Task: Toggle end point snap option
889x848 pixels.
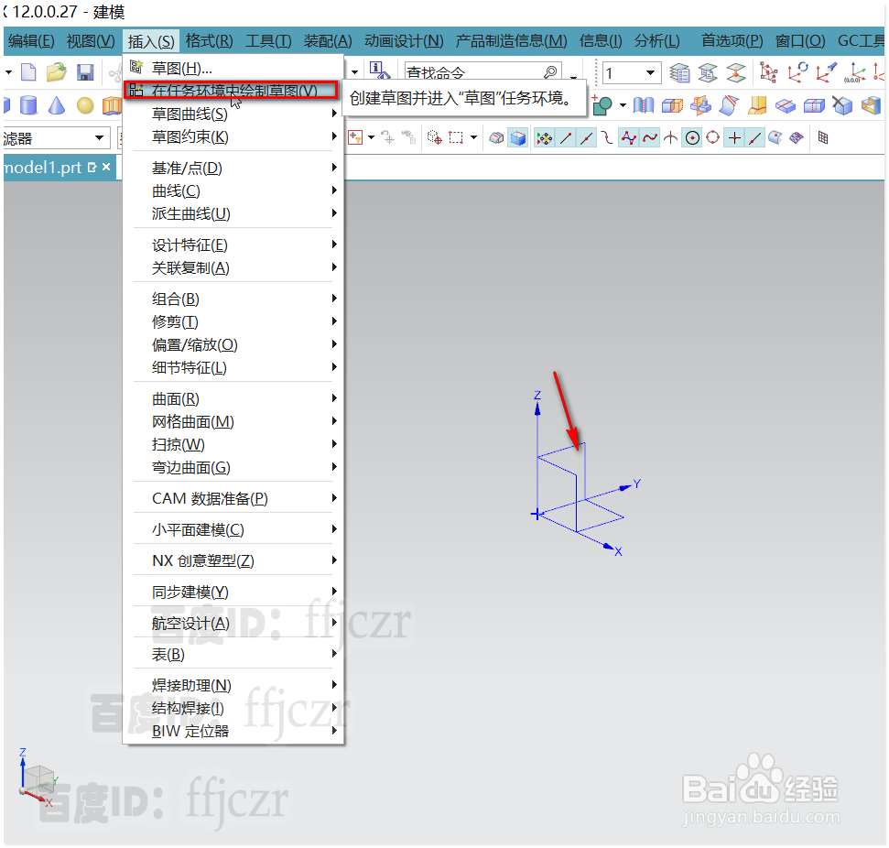Action: pyautogui.click(x=565, y=138)
